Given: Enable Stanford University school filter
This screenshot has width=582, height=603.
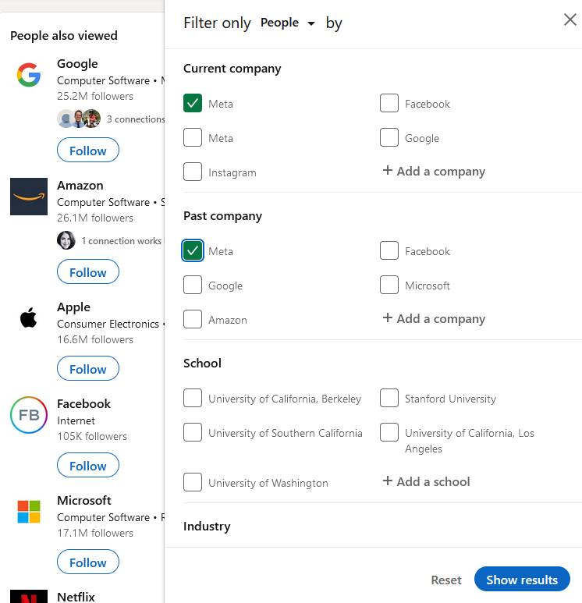Looking at the screenshot, I should (389, 398).
